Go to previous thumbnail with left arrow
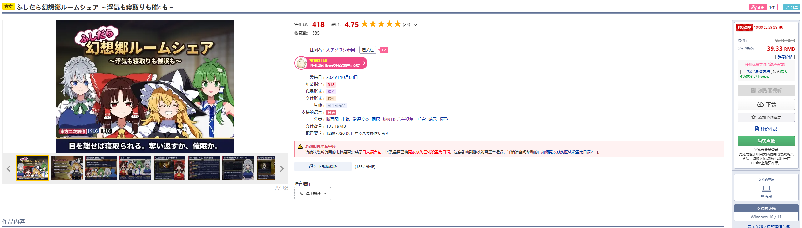 9,169
